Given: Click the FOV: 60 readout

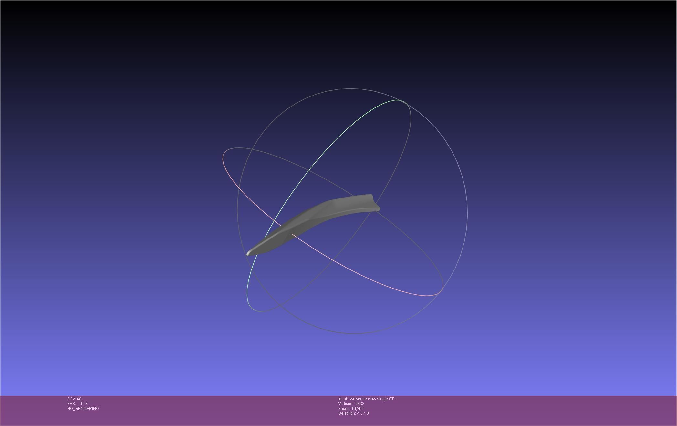Looking at the screenshot, I should [74, 399].
